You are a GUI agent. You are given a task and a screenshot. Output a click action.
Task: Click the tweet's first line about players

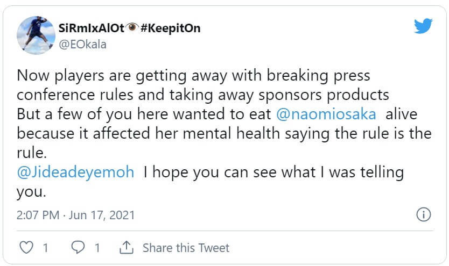(193, 75)
